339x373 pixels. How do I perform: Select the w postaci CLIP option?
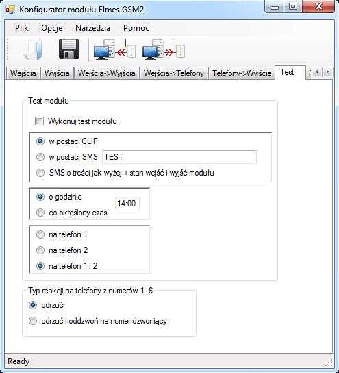pyautogui.click(x=40, y=141)
